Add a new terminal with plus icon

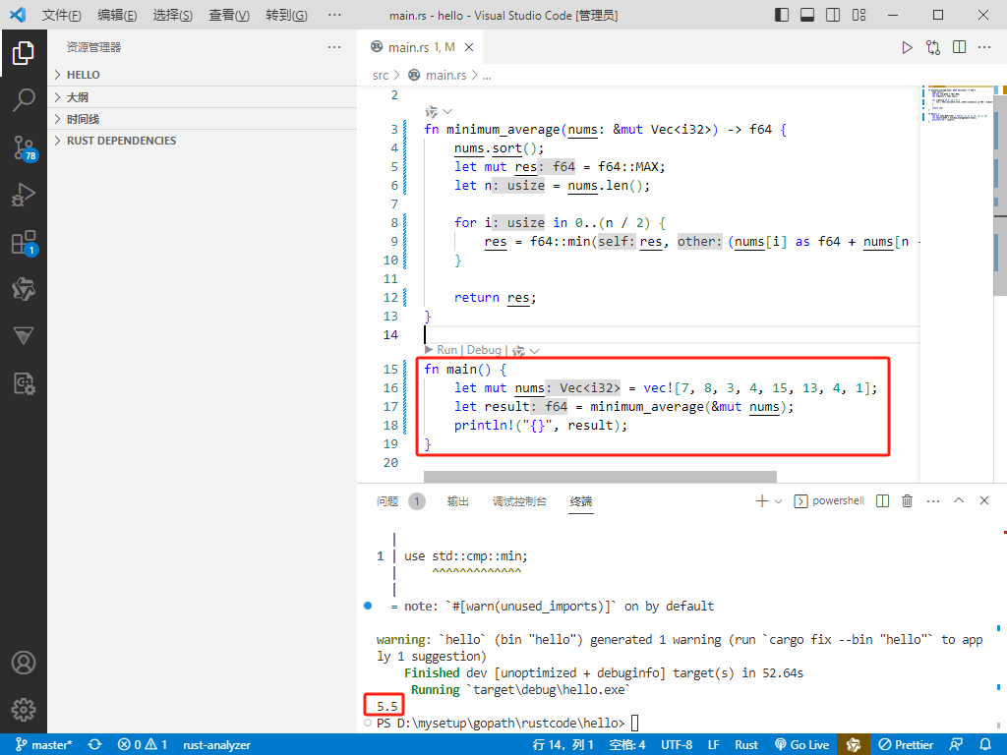click(x=762, y=500)
